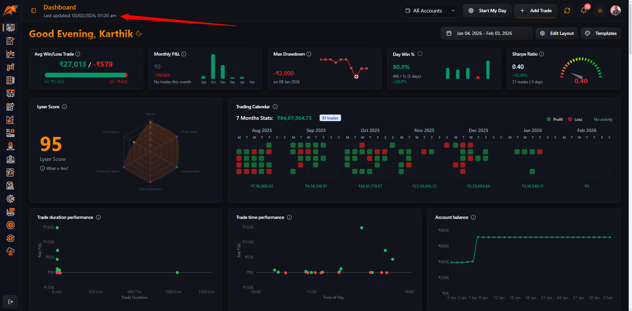632x311 pixels.
Task: Click the robot chatbot assistant icon
Action: pos(10,212)
